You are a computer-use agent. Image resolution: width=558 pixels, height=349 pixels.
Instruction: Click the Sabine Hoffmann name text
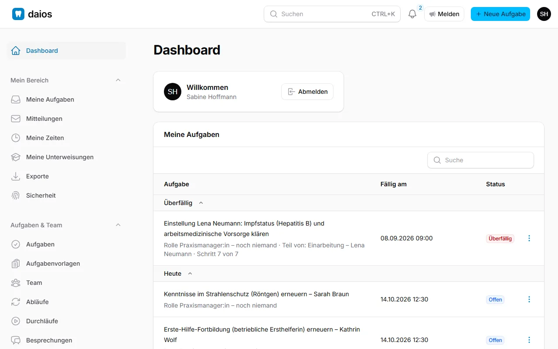pyautogui.click(x=211, y=97)
